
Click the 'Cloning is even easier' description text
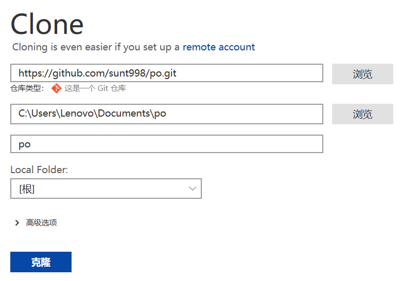pos(96,47)
